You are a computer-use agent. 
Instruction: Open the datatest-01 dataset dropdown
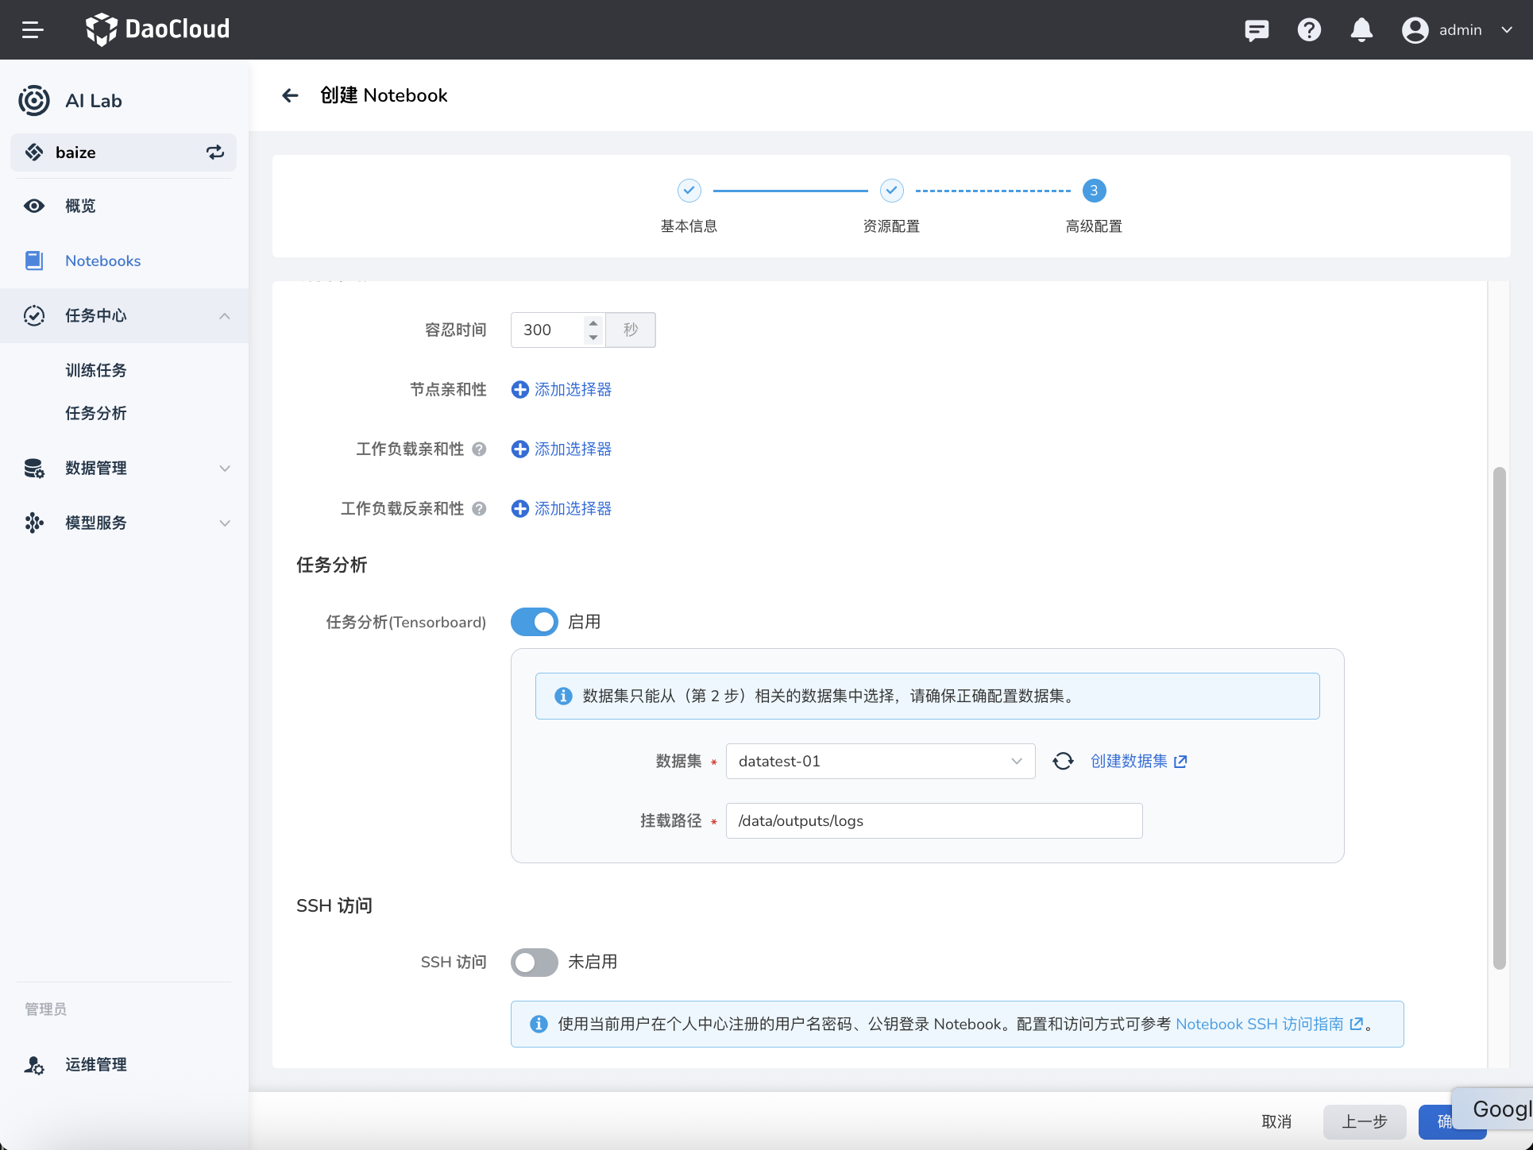point(880,761)
